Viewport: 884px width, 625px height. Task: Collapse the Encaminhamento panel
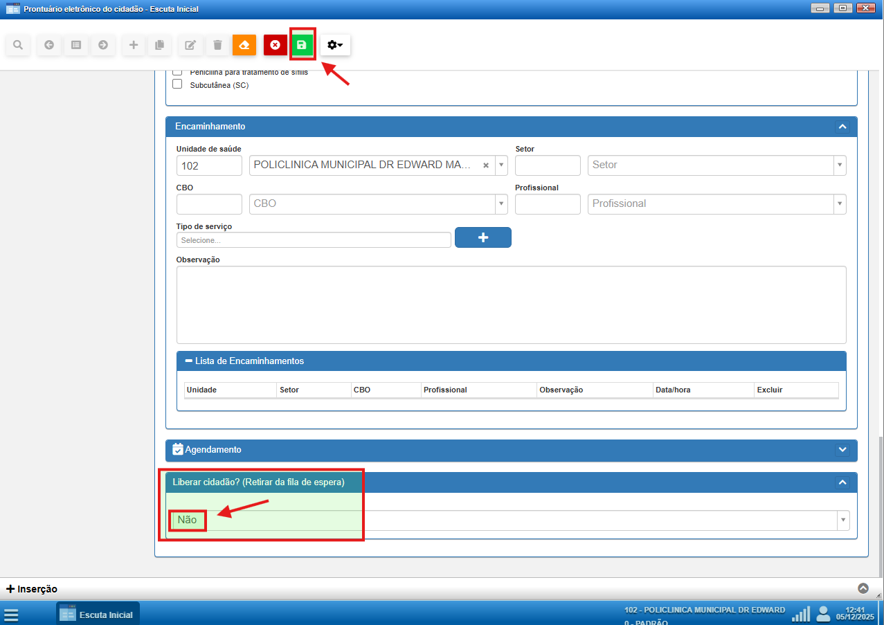[x=842, y=127]
